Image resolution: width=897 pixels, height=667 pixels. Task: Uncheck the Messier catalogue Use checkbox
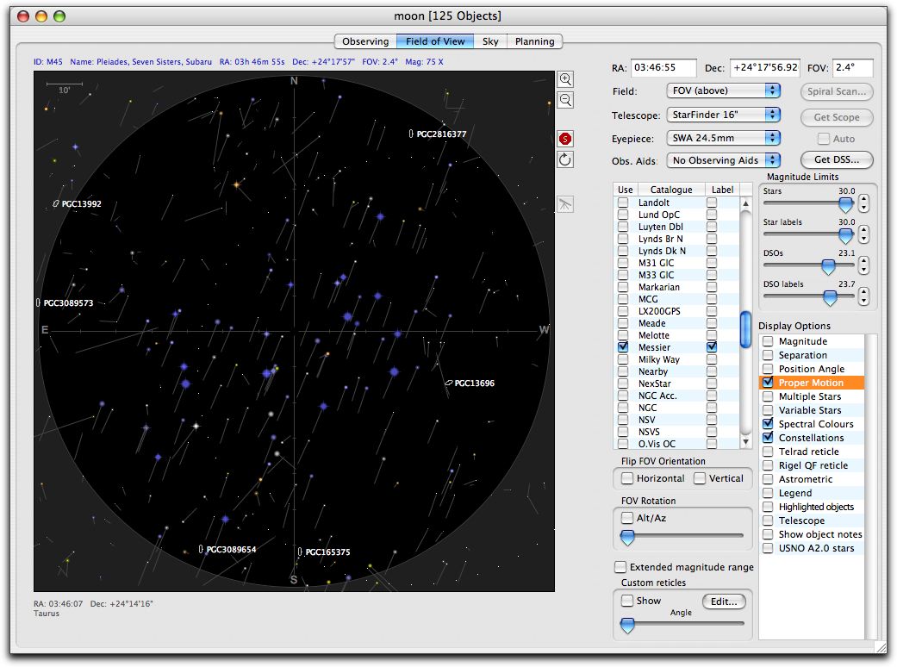[623, 347]
